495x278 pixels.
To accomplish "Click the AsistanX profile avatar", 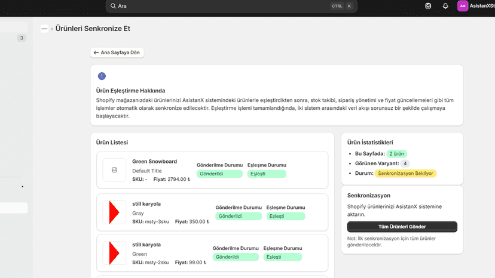I will 463,6.
